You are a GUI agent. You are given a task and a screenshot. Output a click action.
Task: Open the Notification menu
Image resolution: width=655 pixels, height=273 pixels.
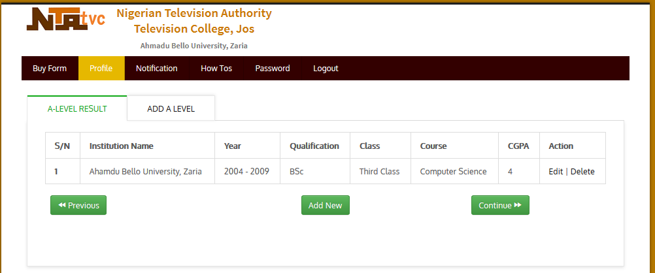tap(157, 69)
